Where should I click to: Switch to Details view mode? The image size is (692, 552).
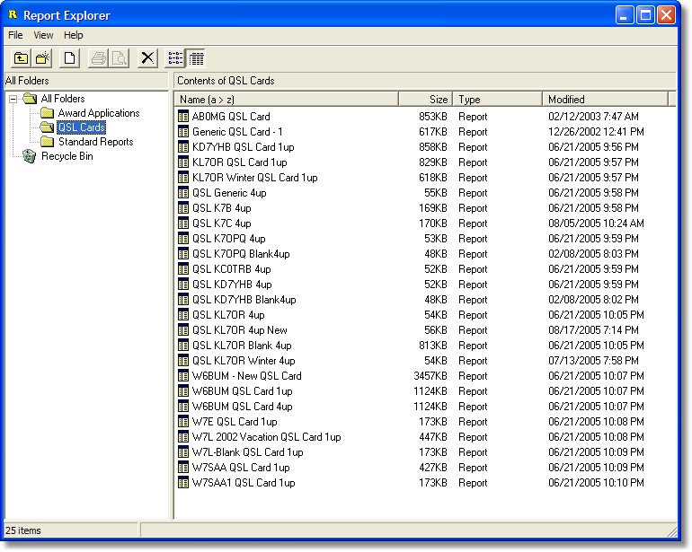tap(196, 58)
